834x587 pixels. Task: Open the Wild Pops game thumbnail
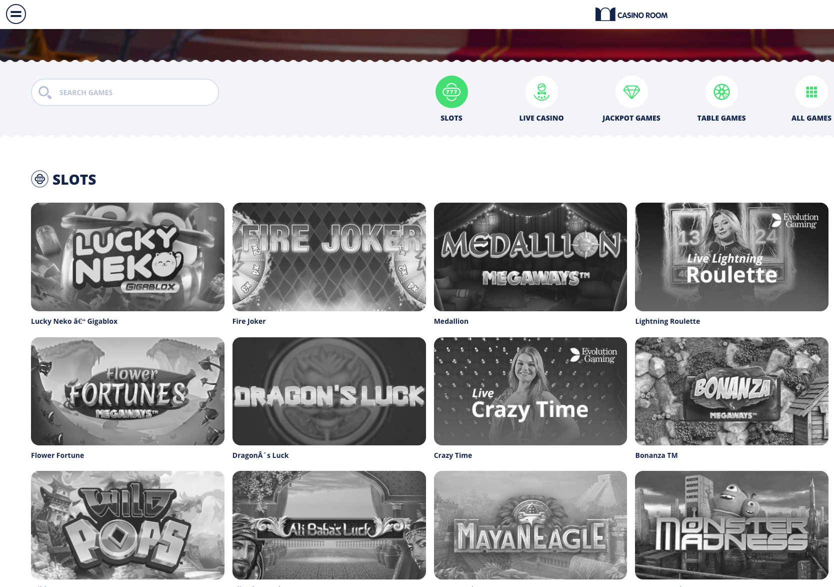pyautogui.click(x=127, y=525)
